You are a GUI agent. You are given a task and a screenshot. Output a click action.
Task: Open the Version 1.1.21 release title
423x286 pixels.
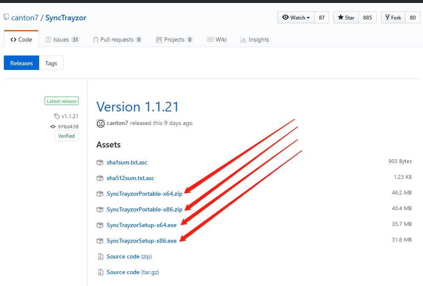tap(138, 107)
